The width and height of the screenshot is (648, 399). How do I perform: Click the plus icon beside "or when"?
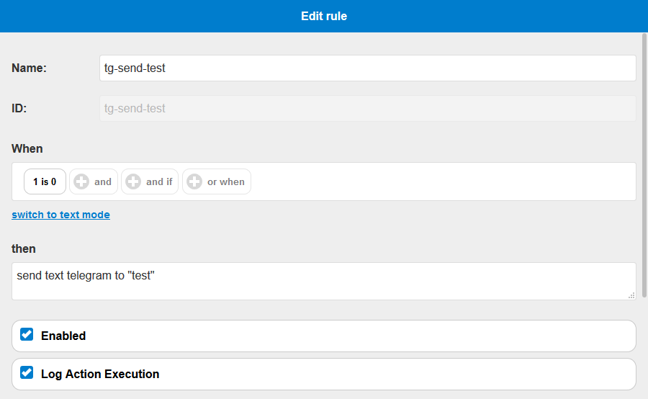coord(194,181)
